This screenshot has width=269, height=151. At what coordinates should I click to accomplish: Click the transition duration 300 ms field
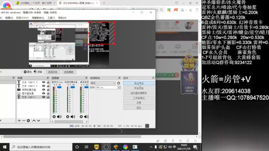pos(106,87)
